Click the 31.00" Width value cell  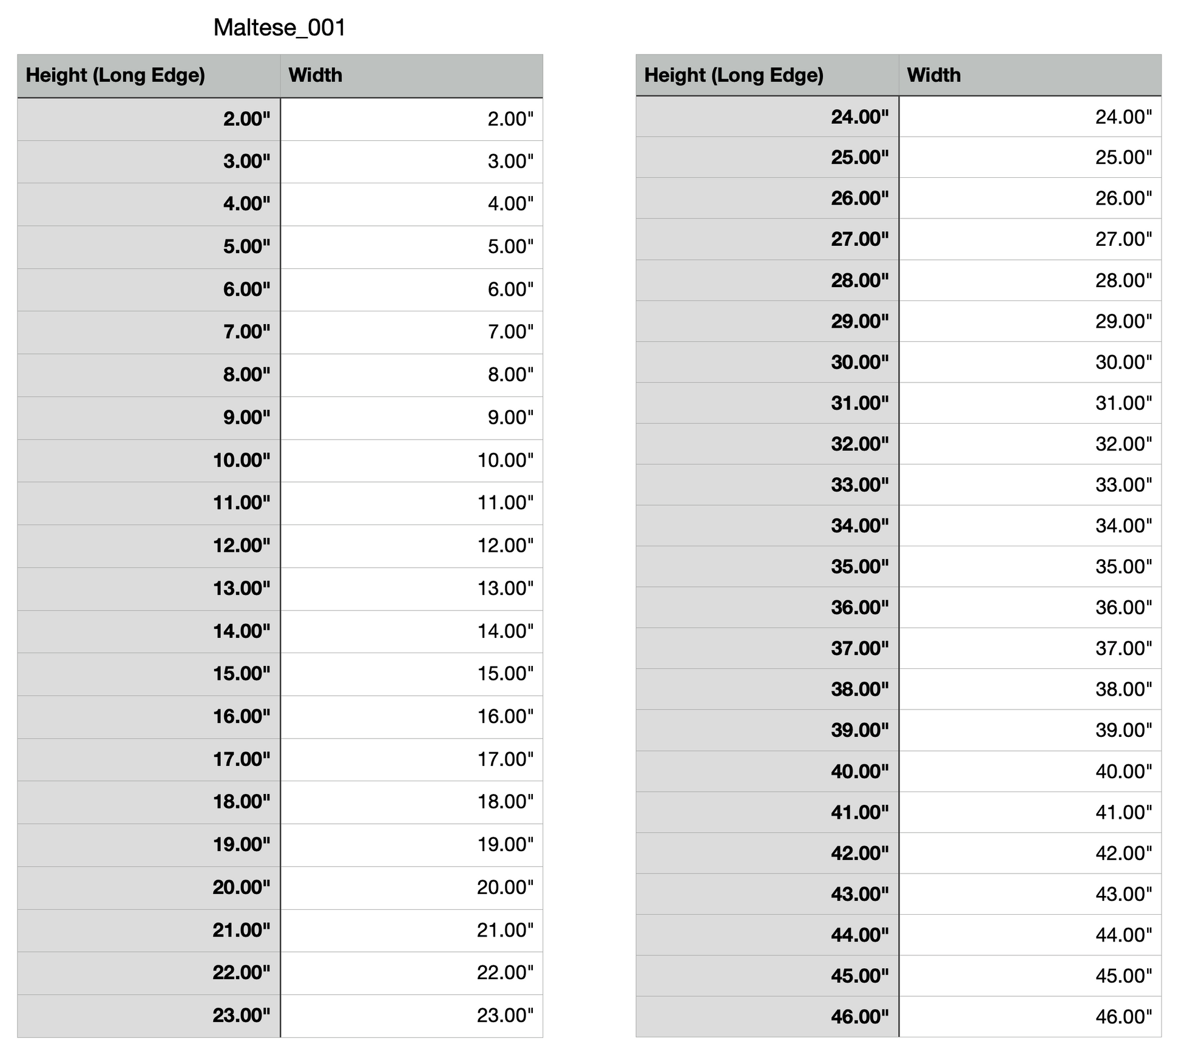pos(1123,403)
